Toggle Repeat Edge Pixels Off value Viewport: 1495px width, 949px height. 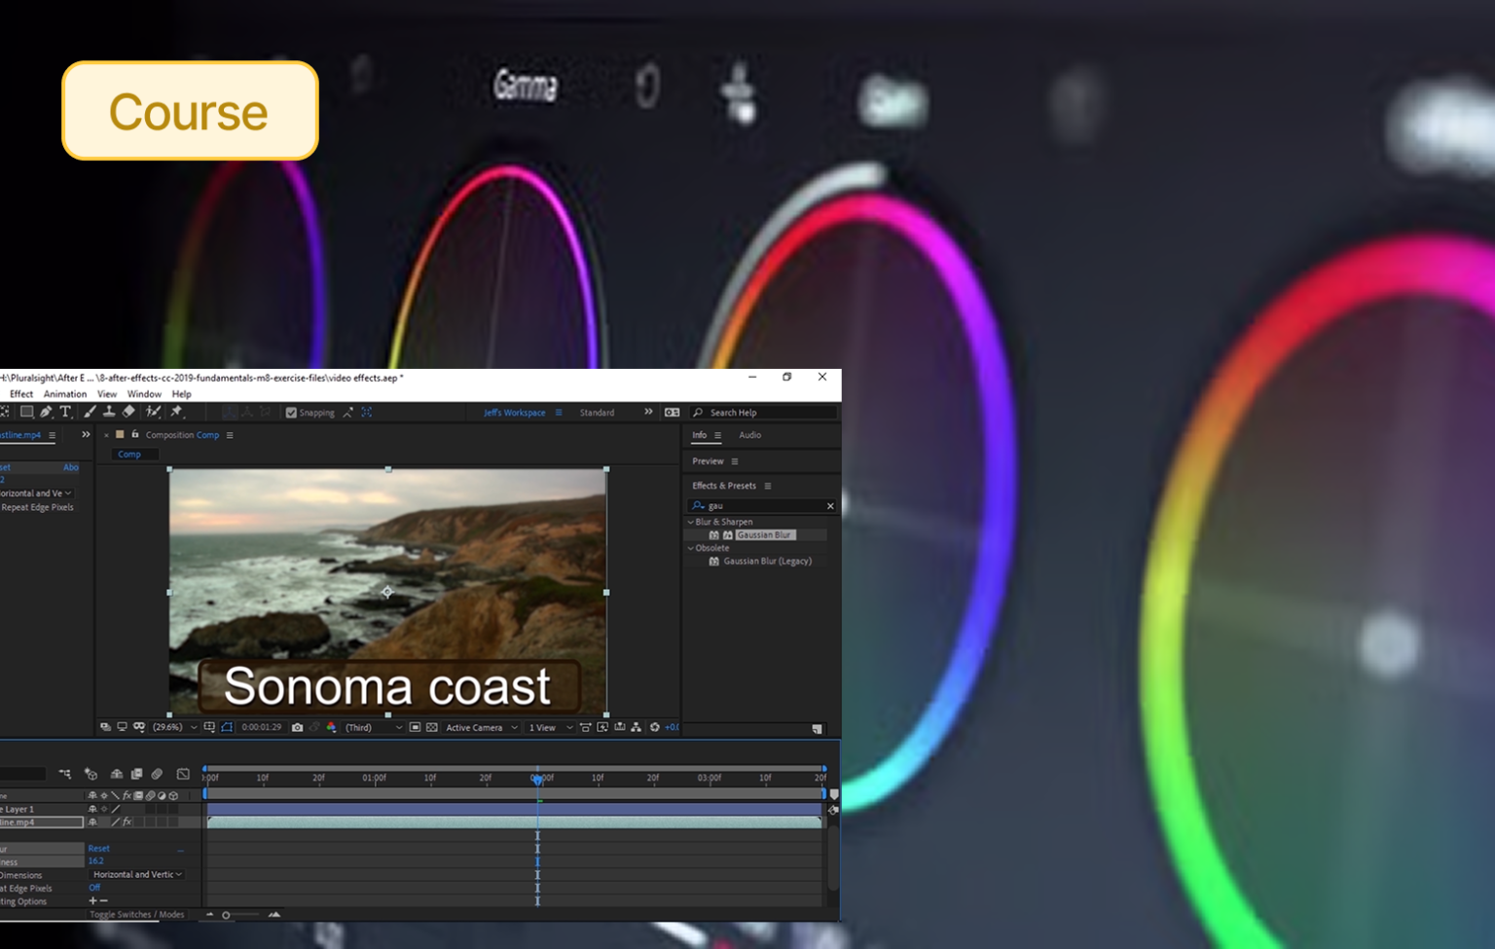pos(94,888)
